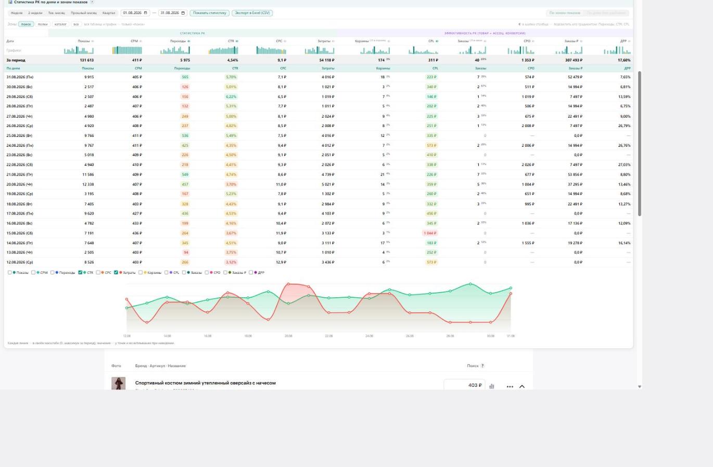
Task: Select the каталог zone filter
Action: click(x=60, y=24)
